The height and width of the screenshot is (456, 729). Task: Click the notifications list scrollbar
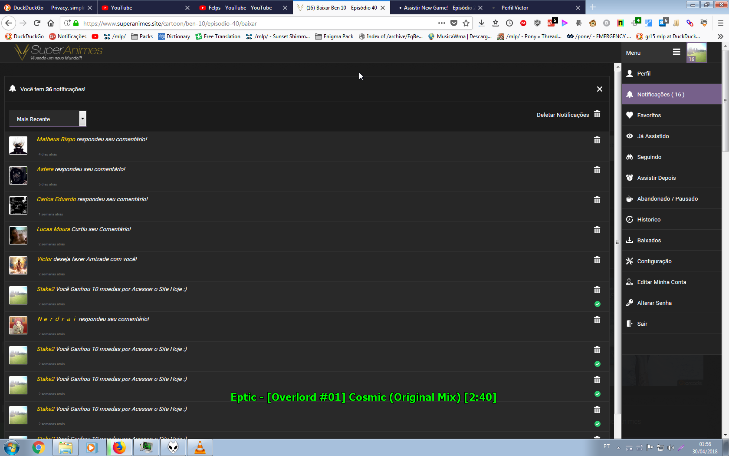[617, 242]
